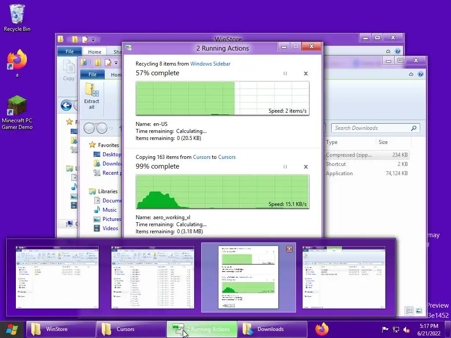Select the Shortcut 2 KB row
This screenshot has width=451, height=338.
(367, 164)
